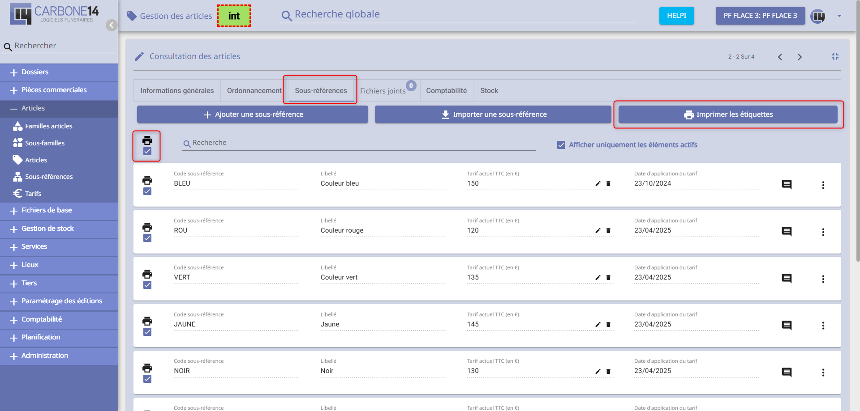Delete the tarif 120 trash icon

[608, 231]
